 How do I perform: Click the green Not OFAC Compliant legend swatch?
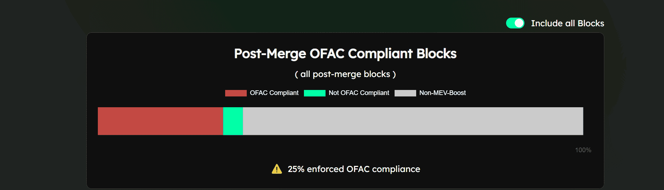(x=315, y=93)
